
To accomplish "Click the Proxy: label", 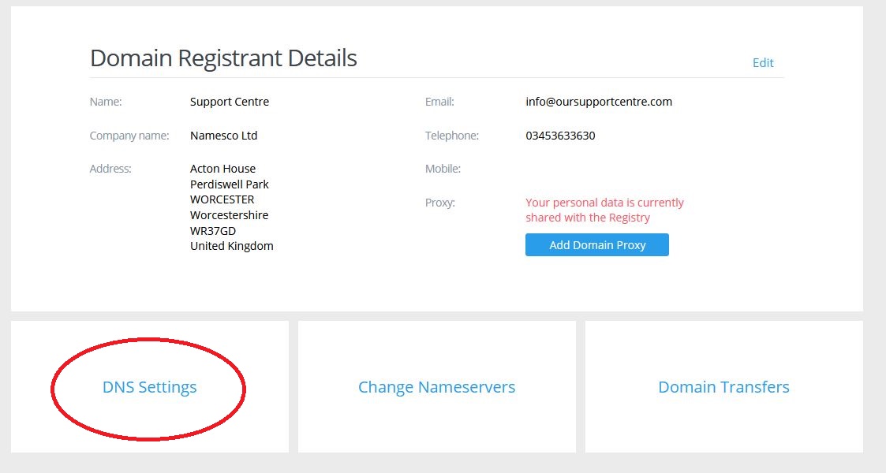I will [439, 203].
